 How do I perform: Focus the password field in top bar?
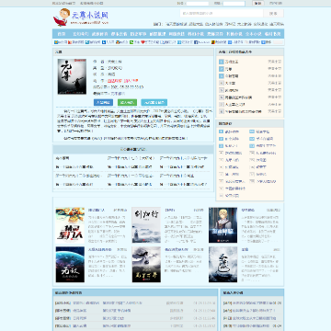234,4
